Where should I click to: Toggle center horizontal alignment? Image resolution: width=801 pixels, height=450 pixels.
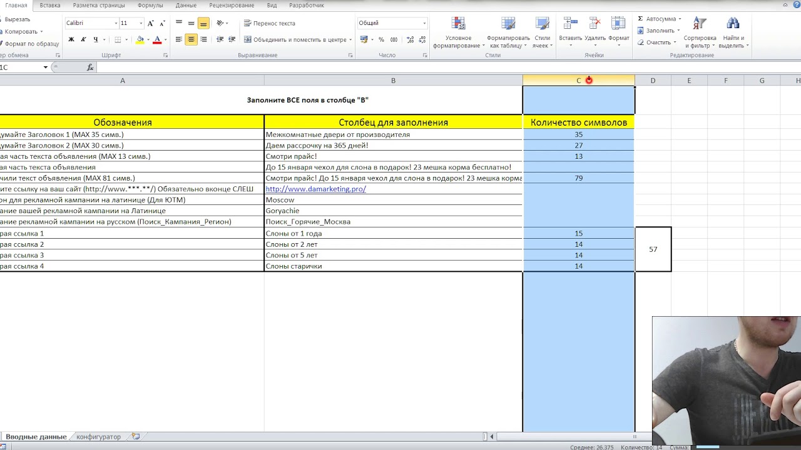pyautogui.click(x=191, y=39)
